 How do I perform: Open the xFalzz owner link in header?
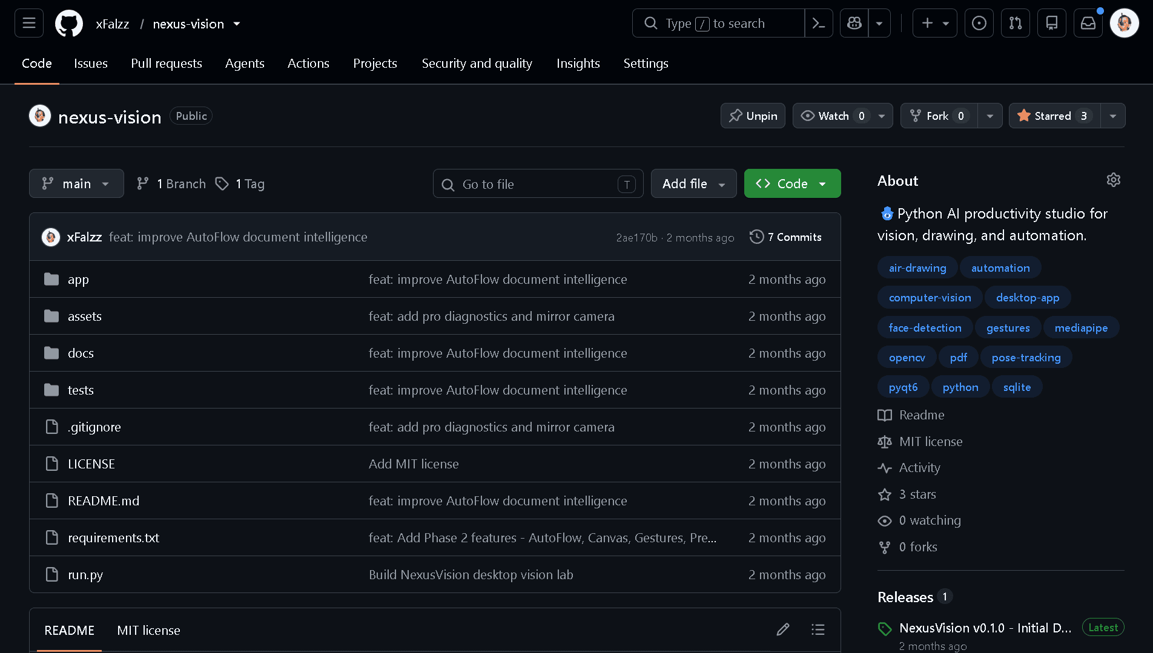point(113,24)
